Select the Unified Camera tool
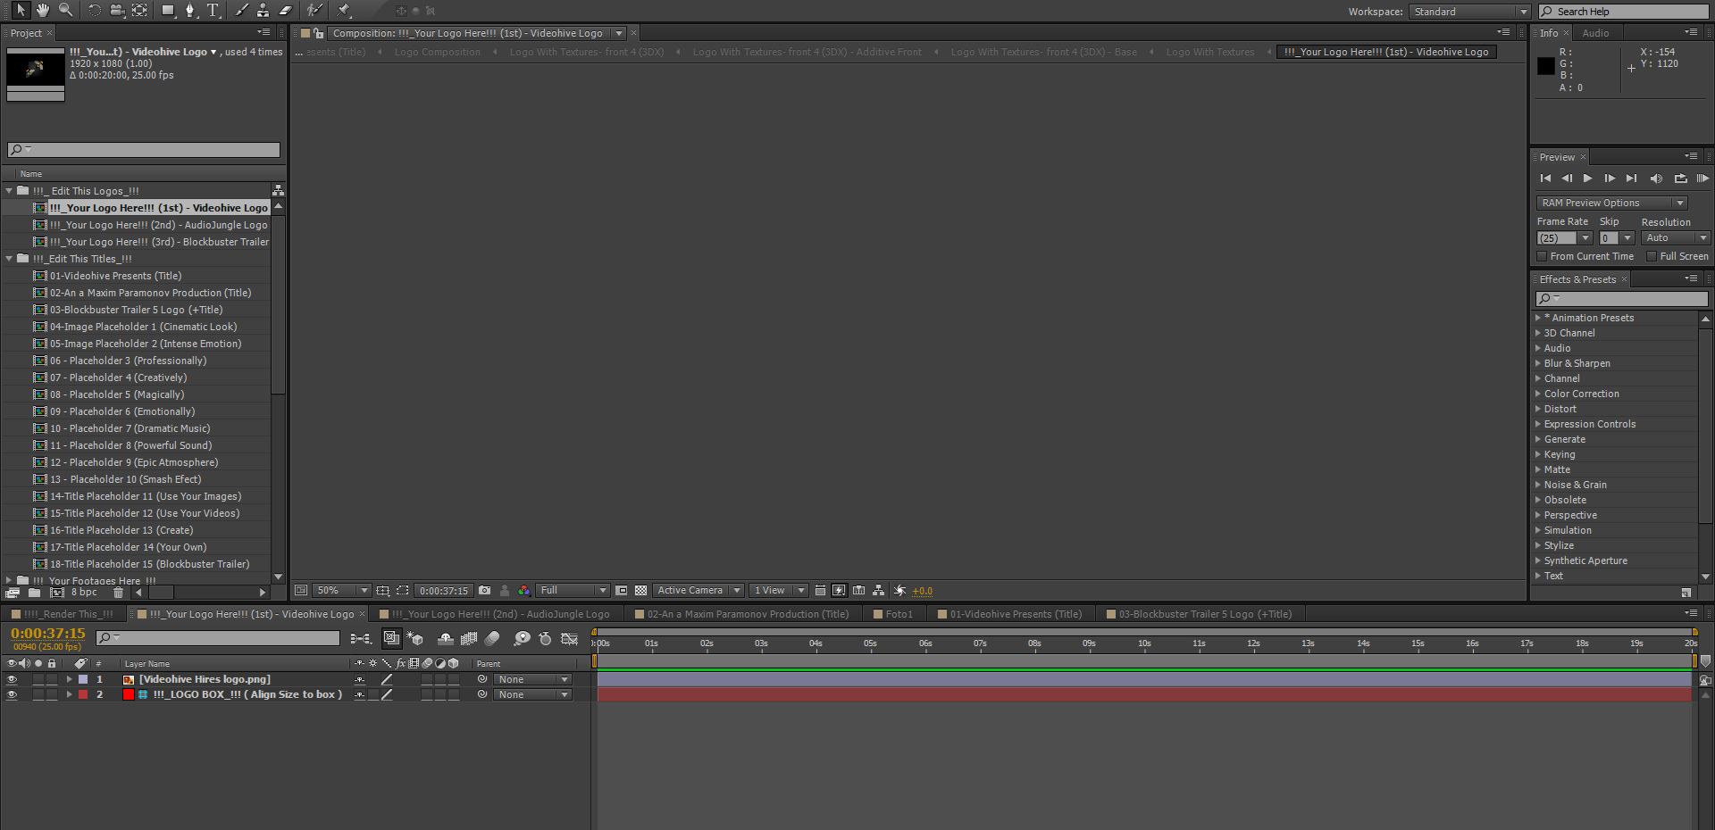1715x830 pixels. [x=117, y=10]
